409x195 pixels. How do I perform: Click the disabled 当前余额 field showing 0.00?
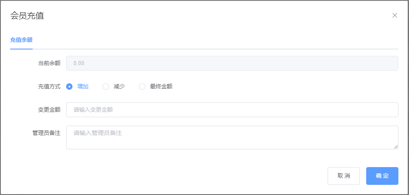(x=232, y=63)
